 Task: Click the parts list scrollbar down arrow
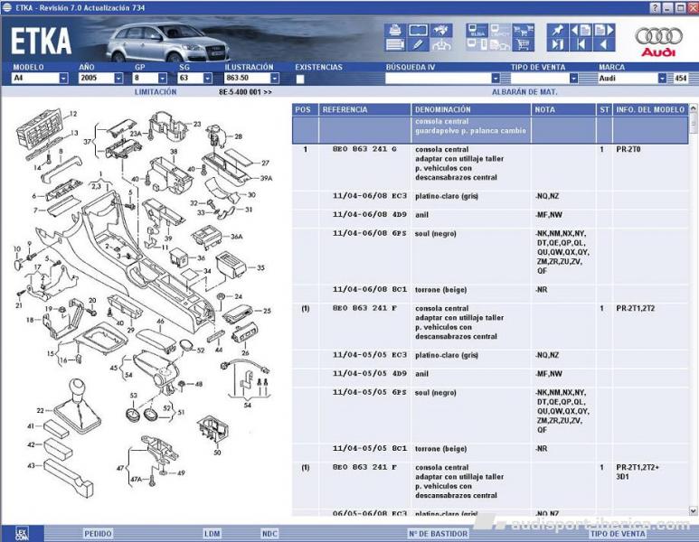click(694, 511)
